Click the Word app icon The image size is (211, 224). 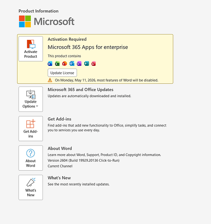tap(50, 64)
